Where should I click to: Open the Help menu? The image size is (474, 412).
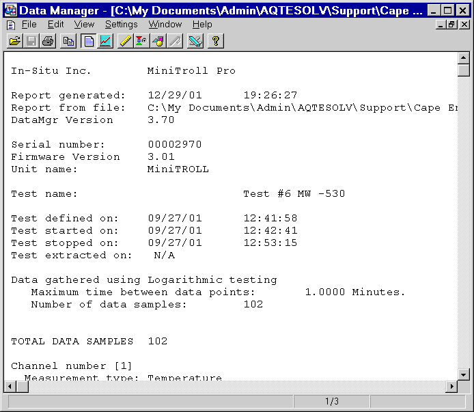[x=202, y=24]
